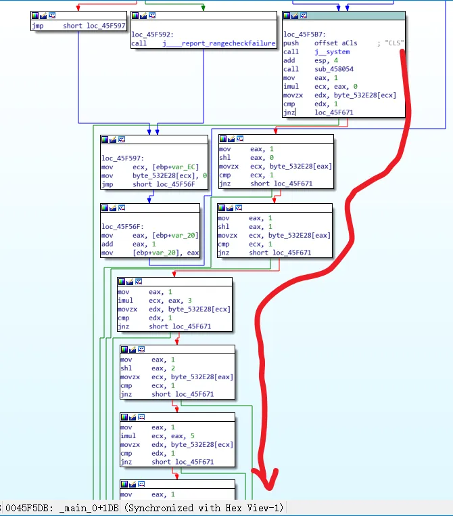Click pencil icon on bottom partially visible block
The height and width of the screenshot is (516, 453).
coord(133,484)
